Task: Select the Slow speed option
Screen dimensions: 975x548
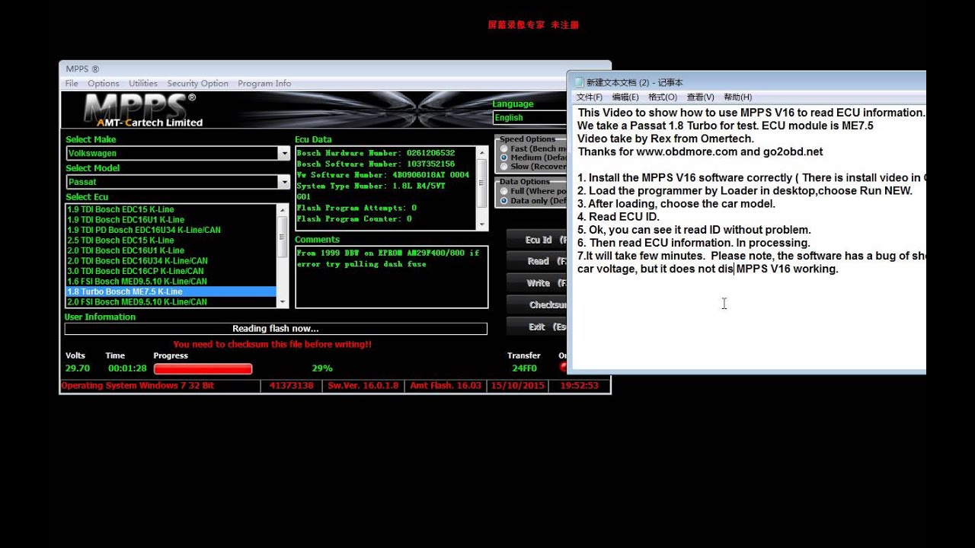Action: tap(503, 167)
